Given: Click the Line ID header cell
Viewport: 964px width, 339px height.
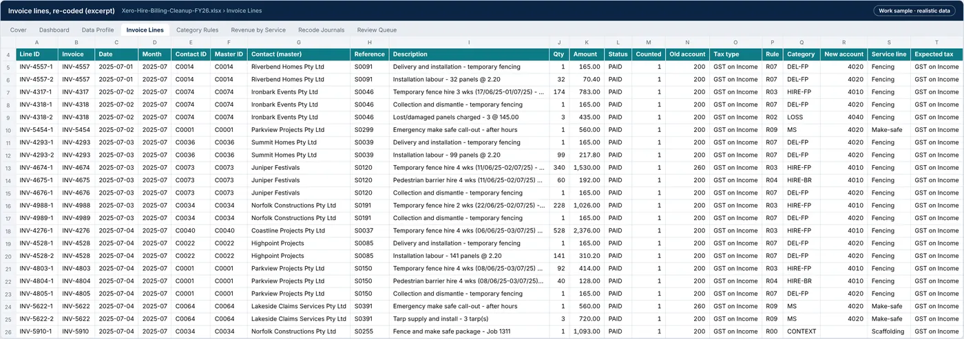Looking at the screenshot, I should pos(36,54).
